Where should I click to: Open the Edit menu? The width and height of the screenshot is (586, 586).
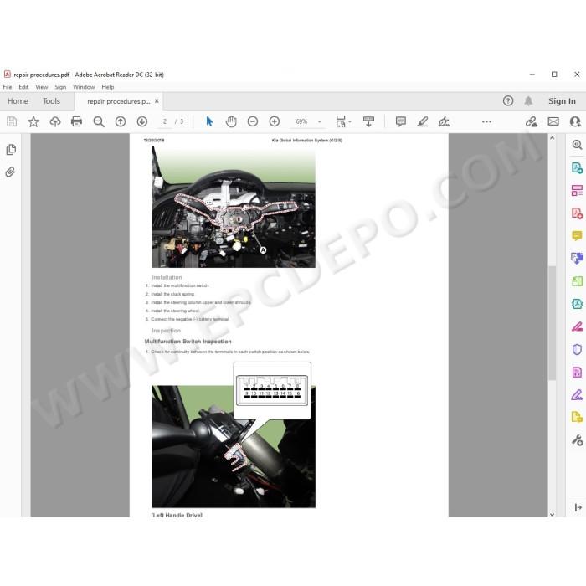tap(23, 87)
